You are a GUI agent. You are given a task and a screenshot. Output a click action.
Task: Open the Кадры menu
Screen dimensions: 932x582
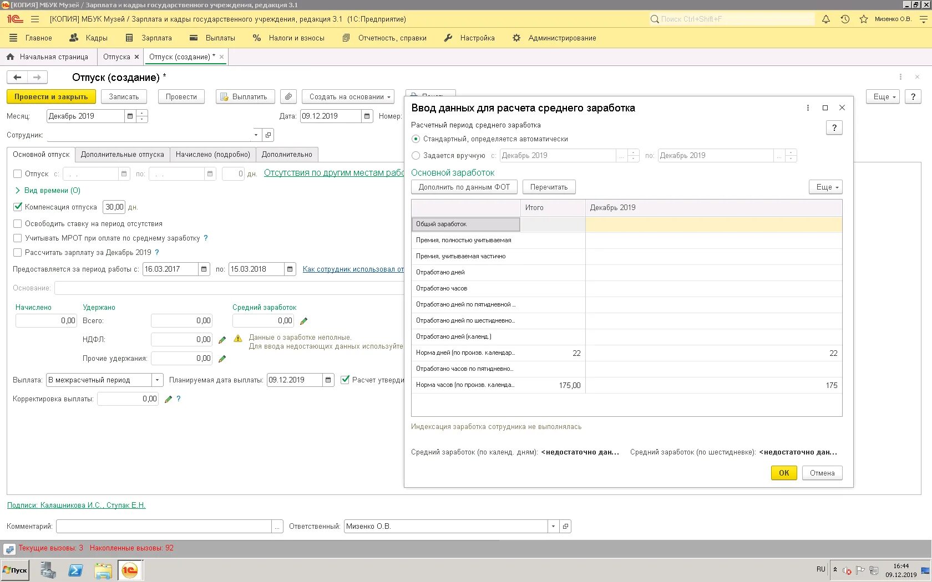[x=89, y=38]
